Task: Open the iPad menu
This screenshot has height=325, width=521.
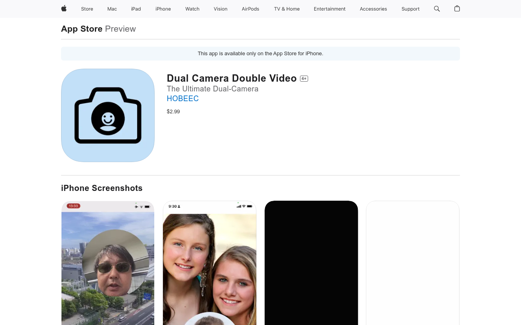Action: [136, 9]
